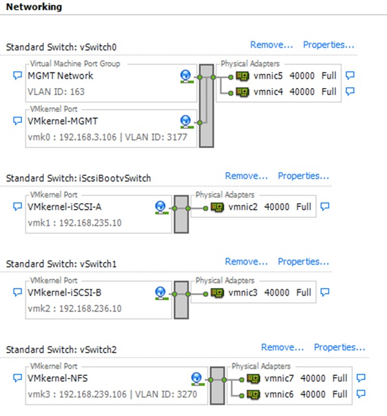Open Properties for iScsiBootvSwitch

pos(303,176)
